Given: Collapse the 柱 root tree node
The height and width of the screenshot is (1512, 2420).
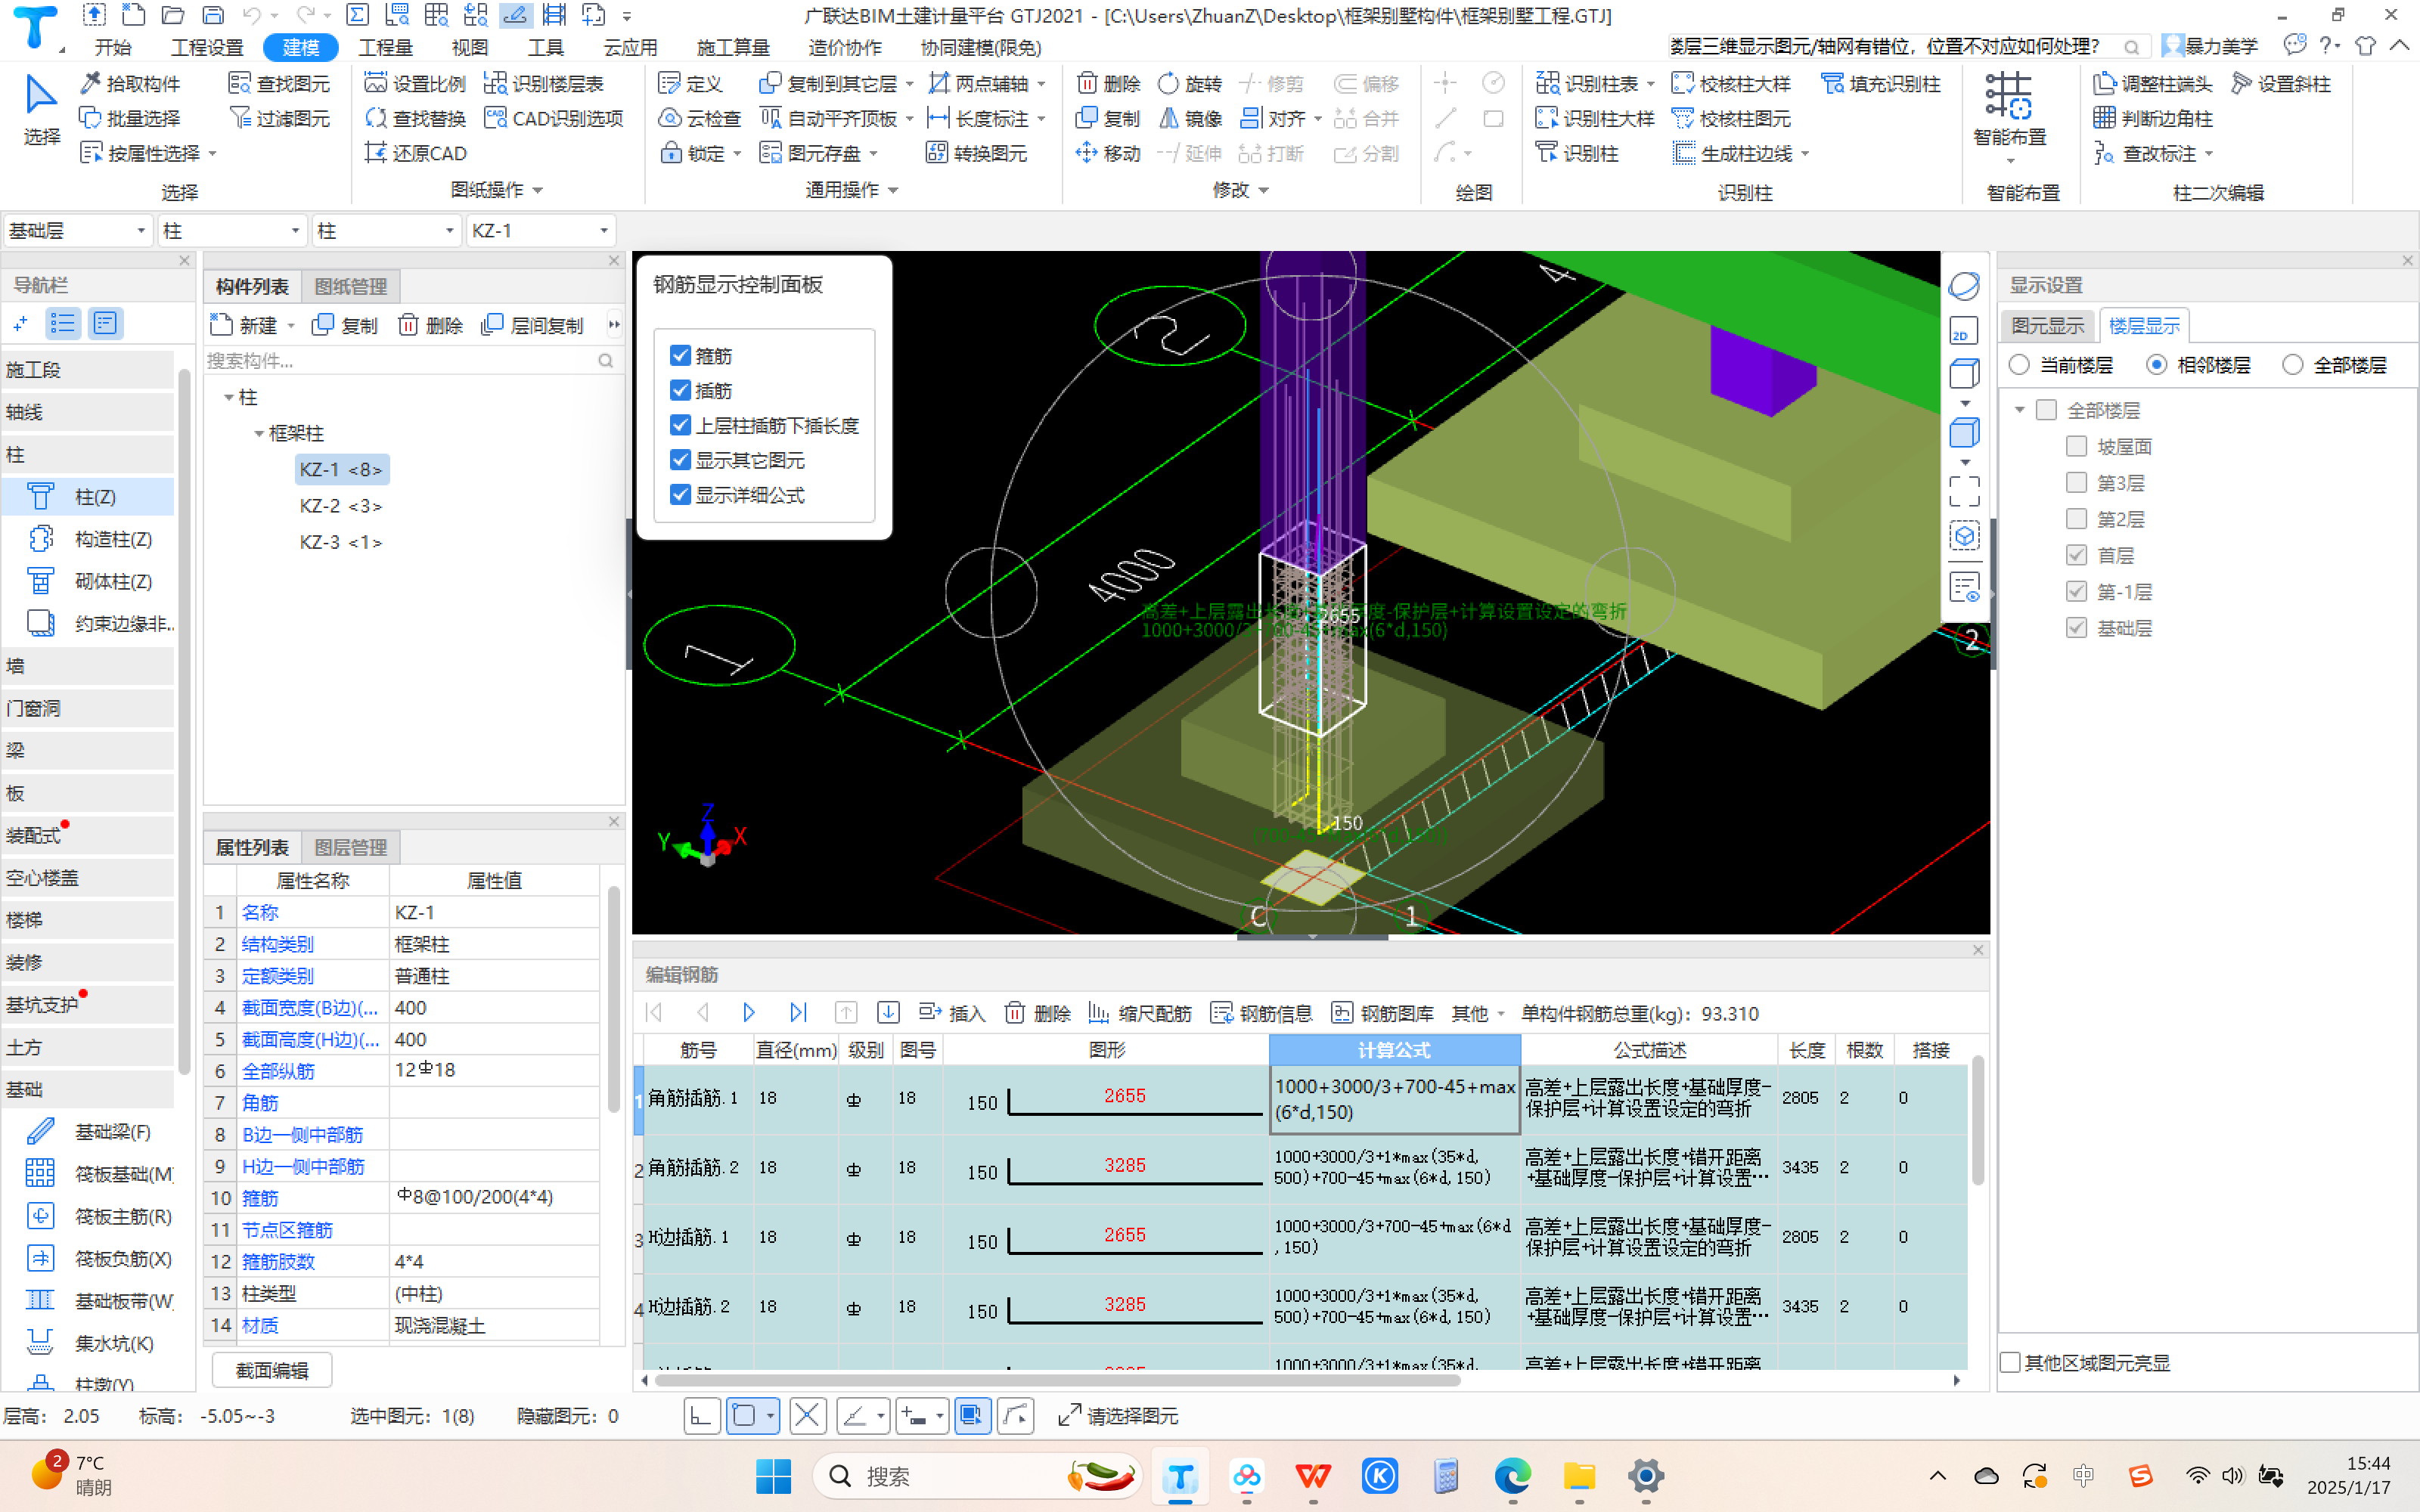Looking at the screenshot, I should [x=229, y=398].
